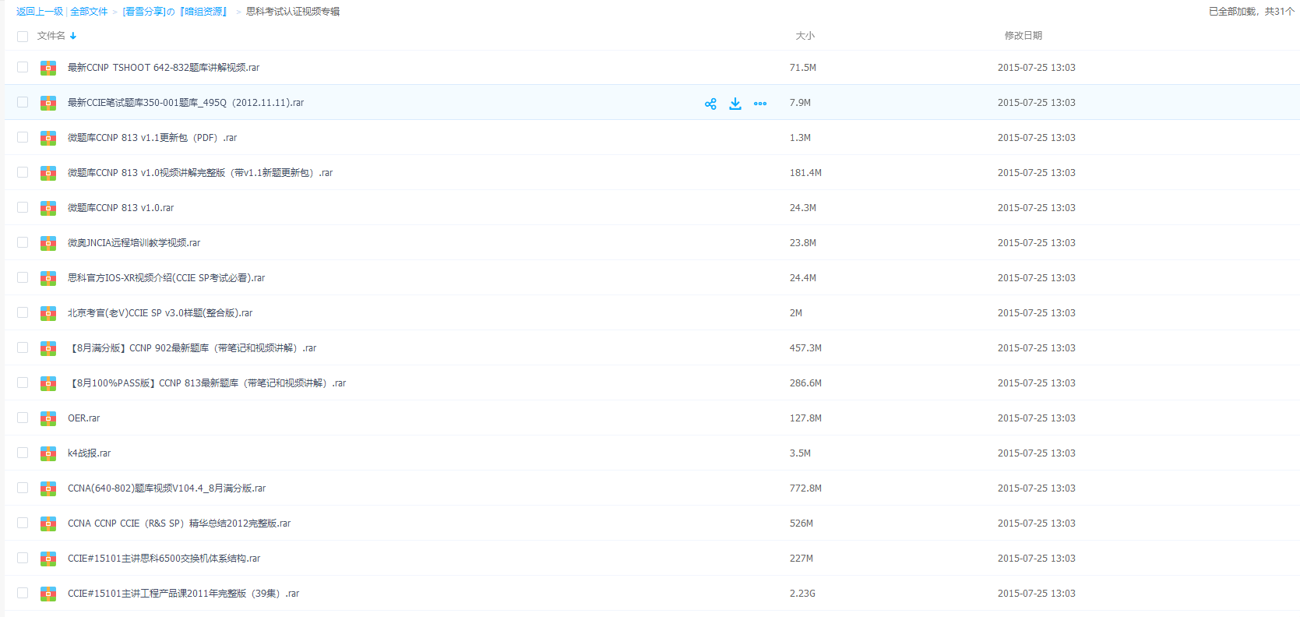
Task: Open file 【8月满分版】CCNP 902最新题库
Action: [192, 348]
